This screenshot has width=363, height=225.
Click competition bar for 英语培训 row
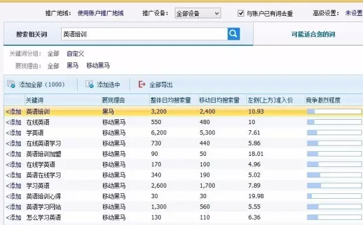click(334, 111)
